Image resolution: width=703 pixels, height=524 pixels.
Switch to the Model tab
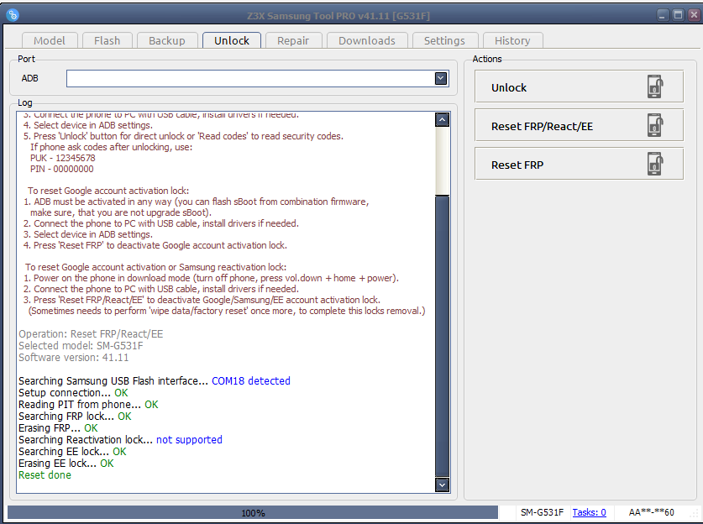point(50,40)
